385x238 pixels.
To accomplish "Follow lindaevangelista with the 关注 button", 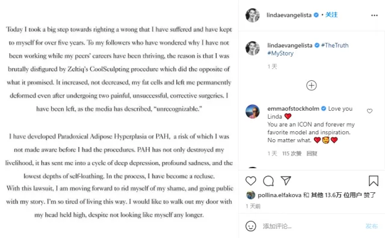I will click(x=331, y=15).
